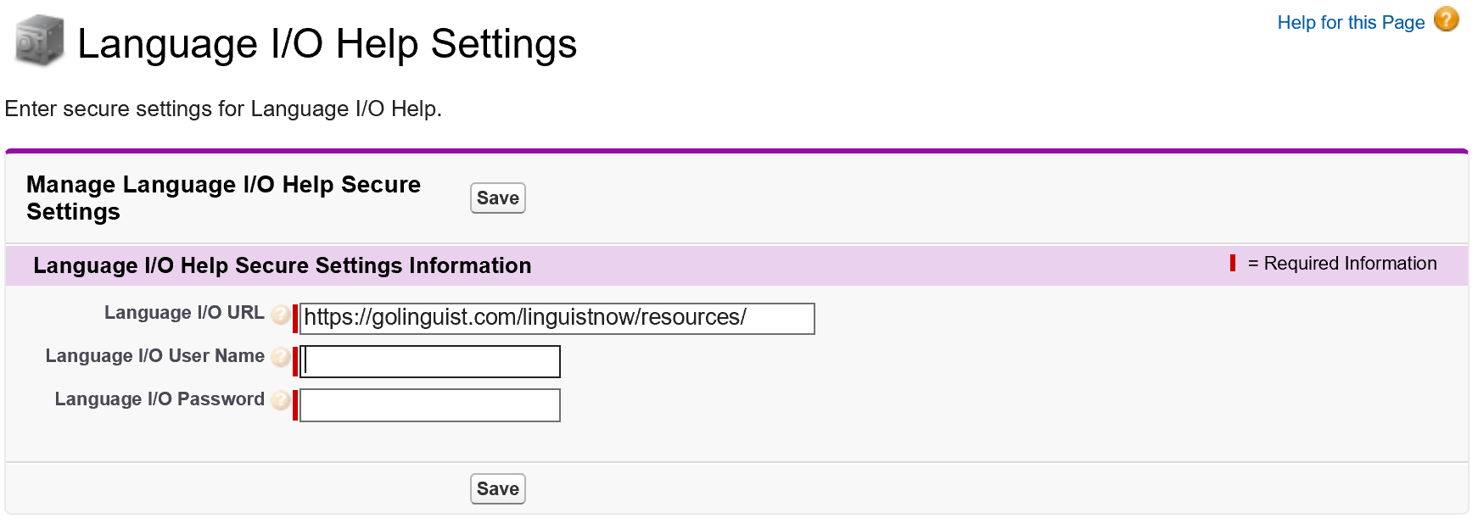
Task: Click the safe icon beside the page title
Action: point(39,41)
